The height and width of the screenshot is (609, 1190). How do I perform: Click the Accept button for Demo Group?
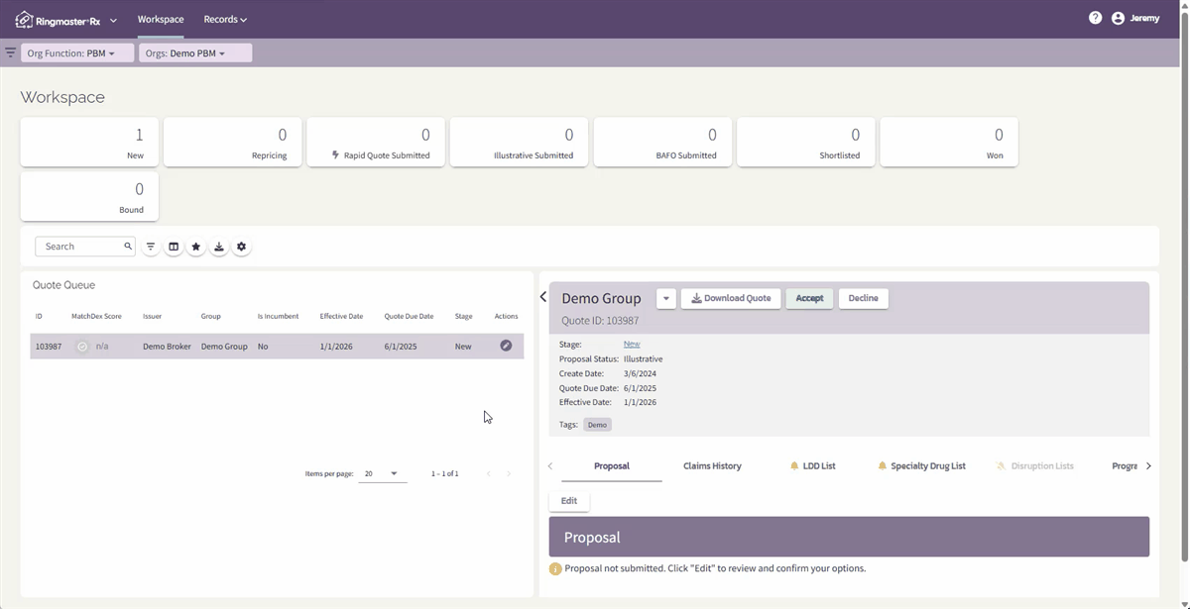[809, 298]
